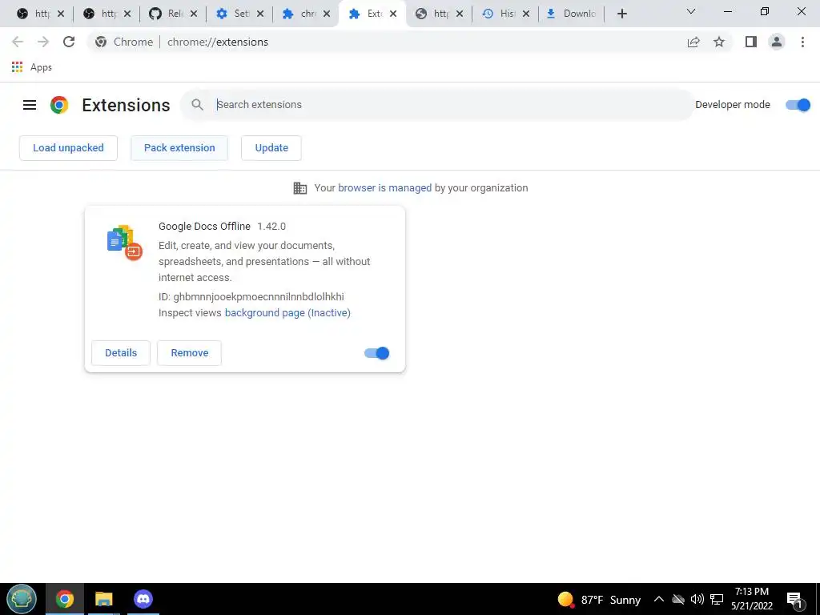Open the profile avatar menu
This screenshot has width=820, height=615.
777,42
